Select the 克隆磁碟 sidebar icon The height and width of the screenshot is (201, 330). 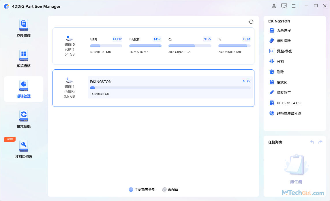[x=23, y=28]
